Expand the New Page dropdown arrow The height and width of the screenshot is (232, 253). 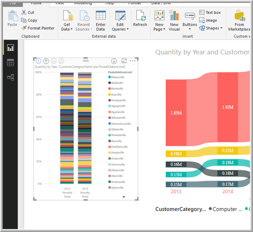click(x=164, y=29)
